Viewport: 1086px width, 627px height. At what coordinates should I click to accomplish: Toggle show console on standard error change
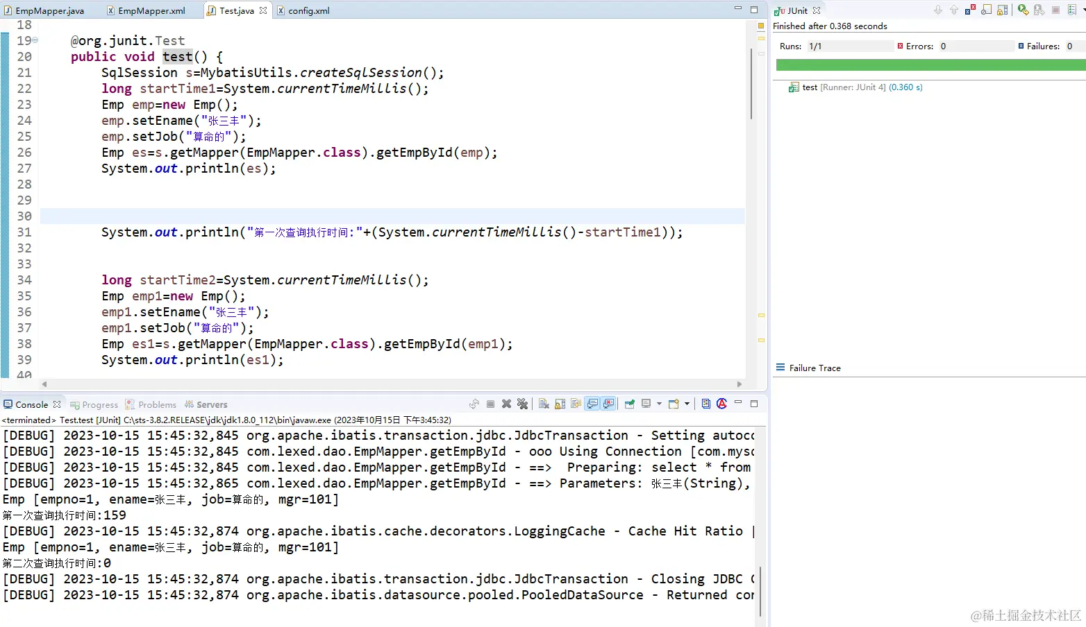tap(608, 404)
